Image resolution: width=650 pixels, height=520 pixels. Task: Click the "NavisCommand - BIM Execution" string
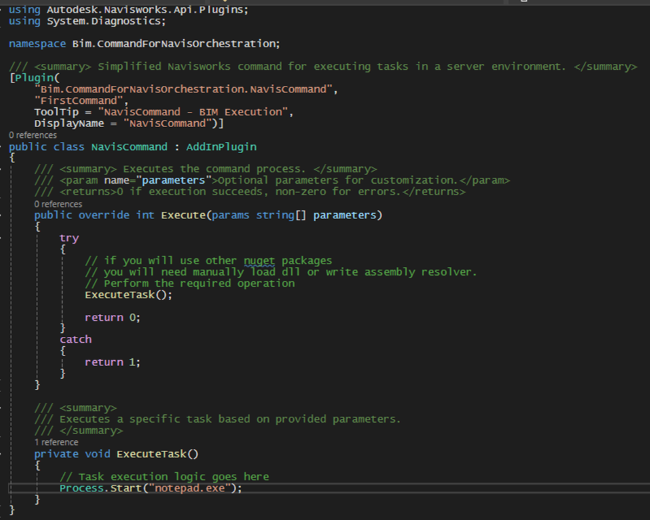click(193, 112)
